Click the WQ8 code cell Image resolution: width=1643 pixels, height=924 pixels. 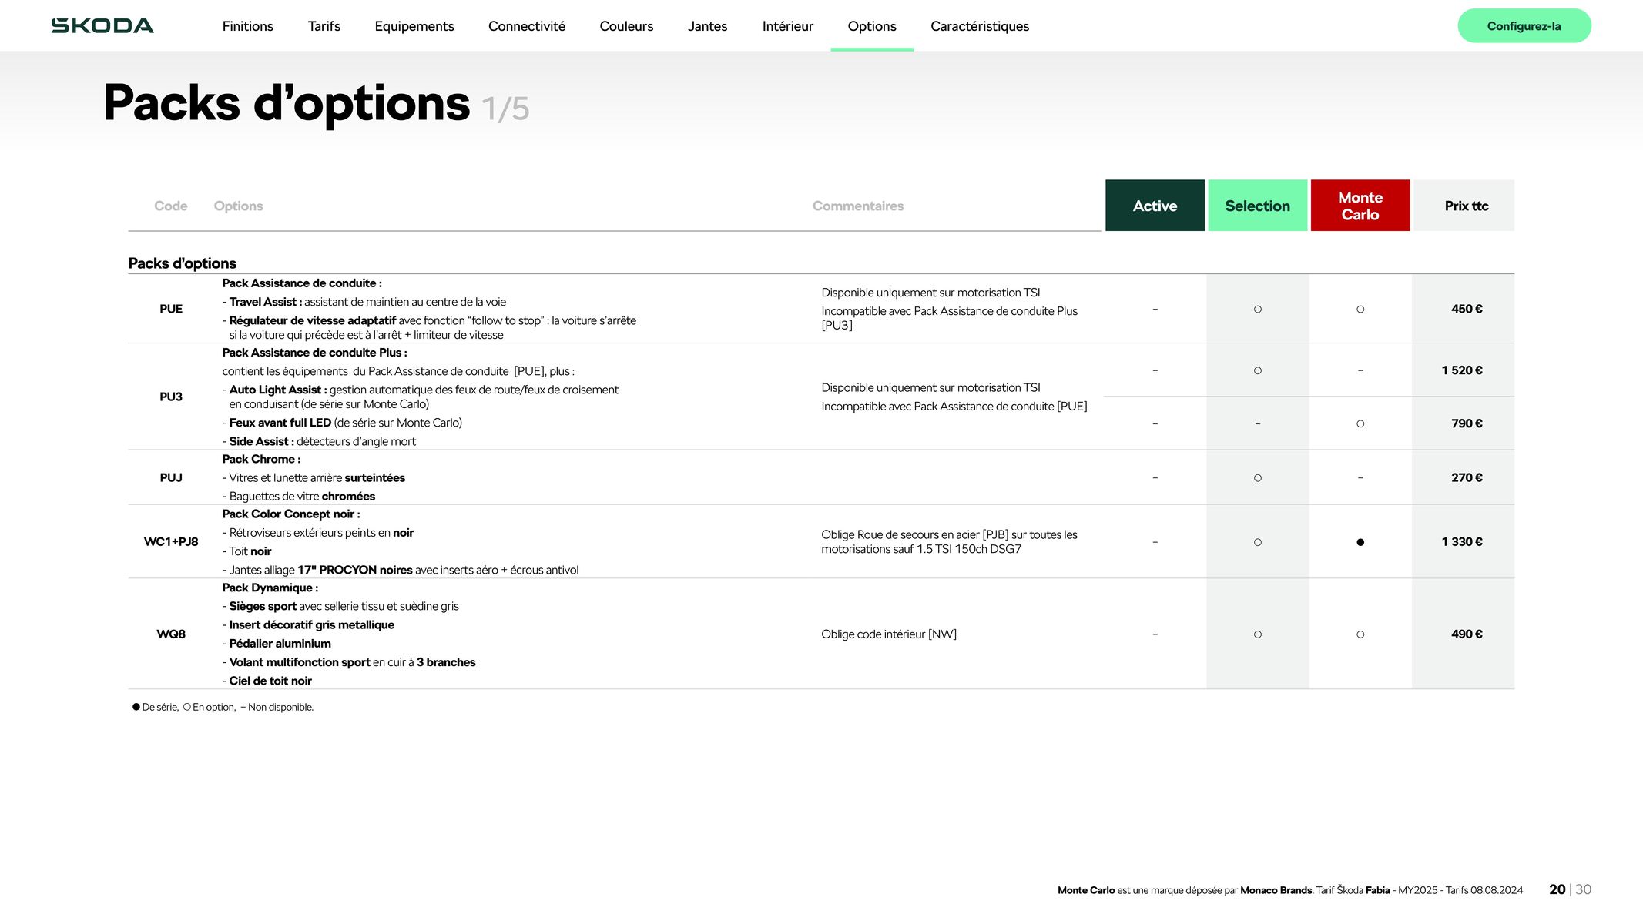(x=171, y=634)
